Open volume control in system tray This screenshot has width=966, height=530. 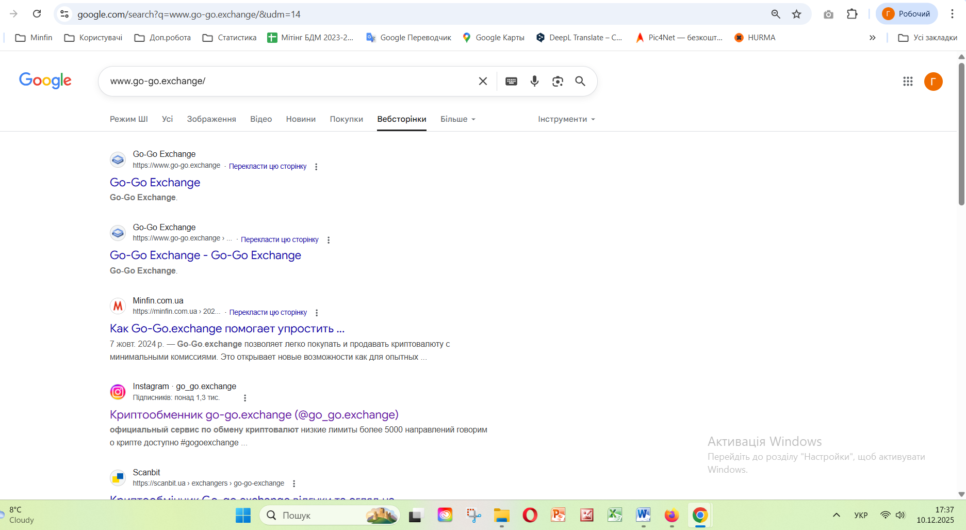pyautogui.click(x=900, y=515)
